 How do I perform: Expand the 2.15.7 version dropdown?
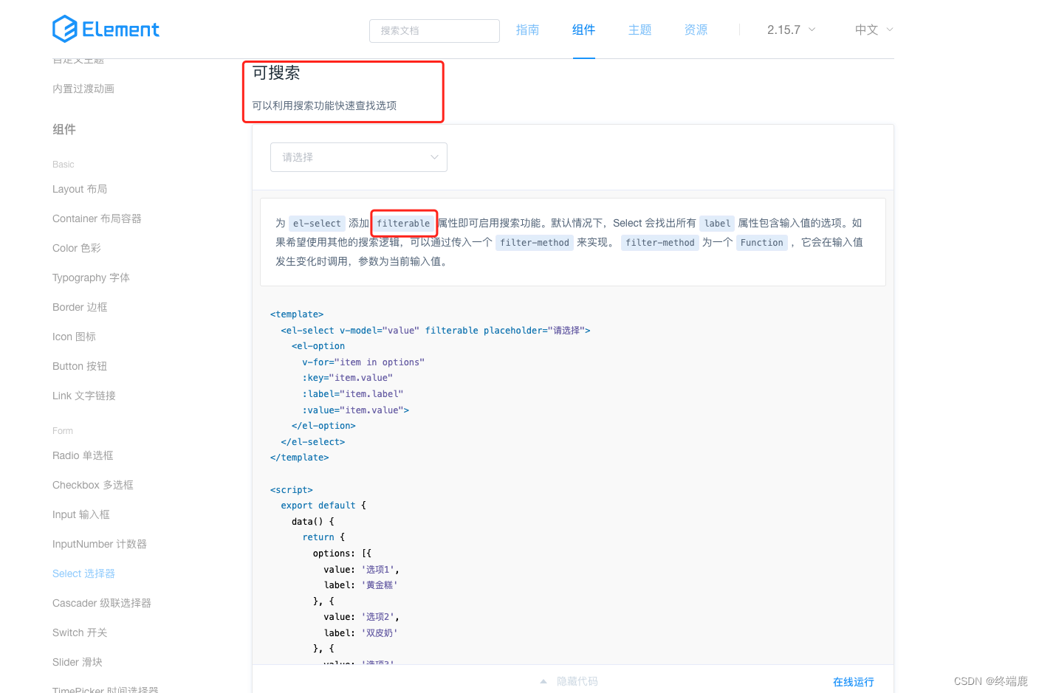pos(791,30)
